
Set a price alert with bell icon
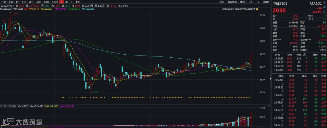point(325,7)
